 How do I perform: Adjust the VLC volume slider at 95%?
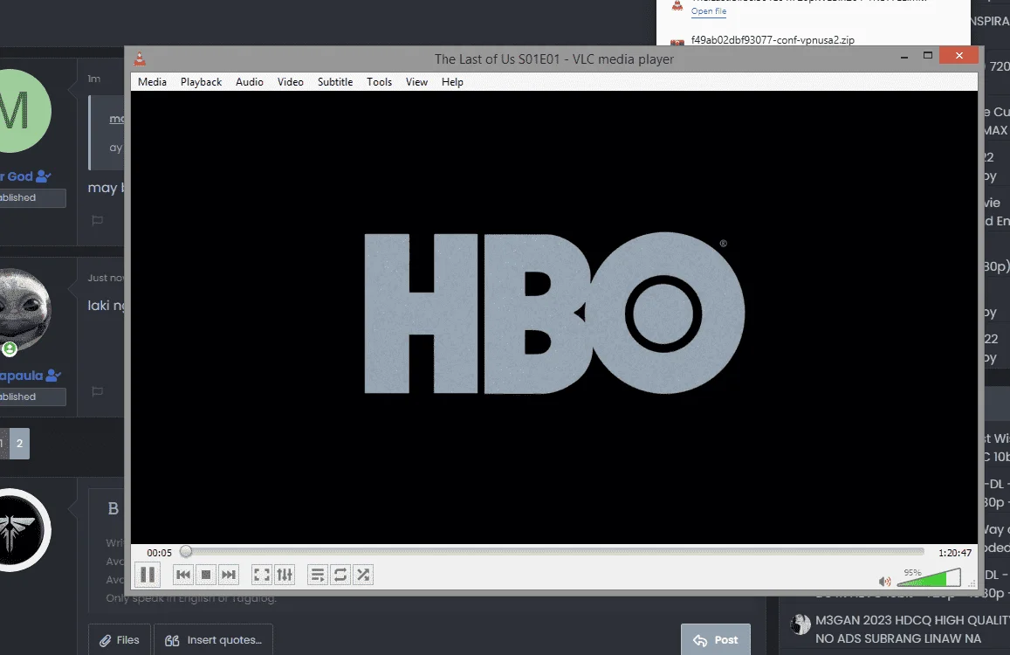tap(929, 577)
